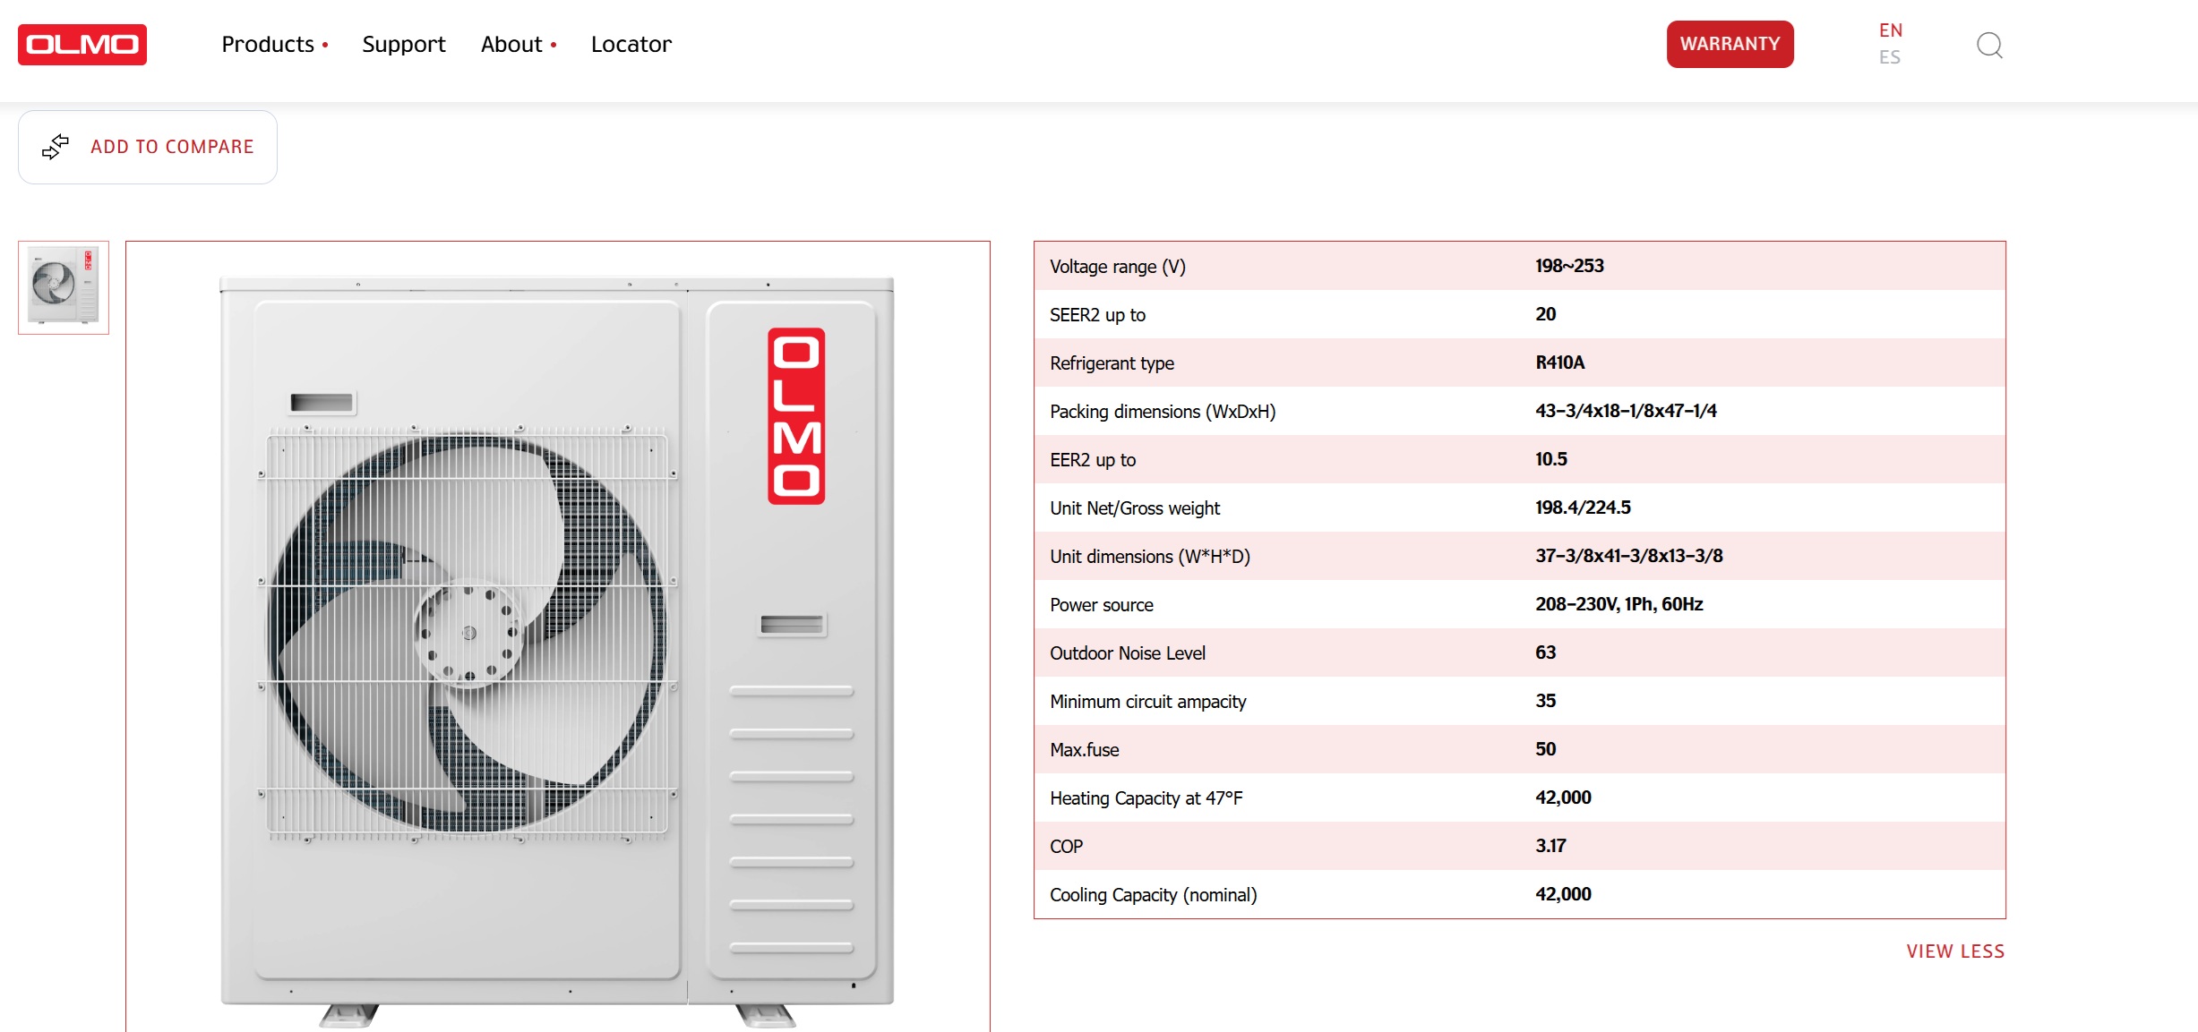This screenshot has height=1032, width=2198.
Task: Click 'Heating Capacity at 47°F' label
Action: point(1146,798)
